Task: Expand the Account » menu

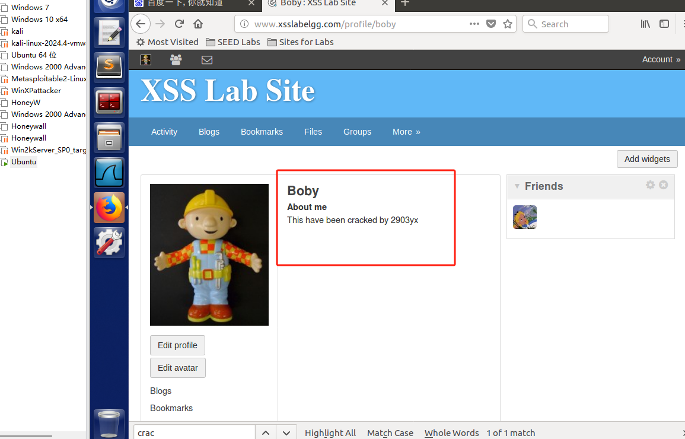Action: 661,59
